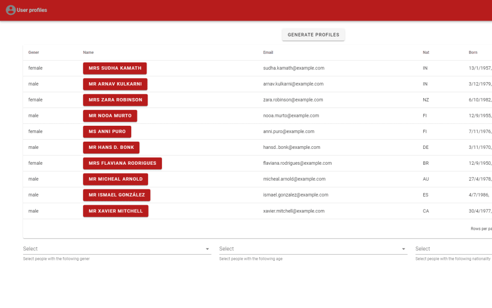492x308 pixels.
Task: Click the Name column header
Action: 88,52
